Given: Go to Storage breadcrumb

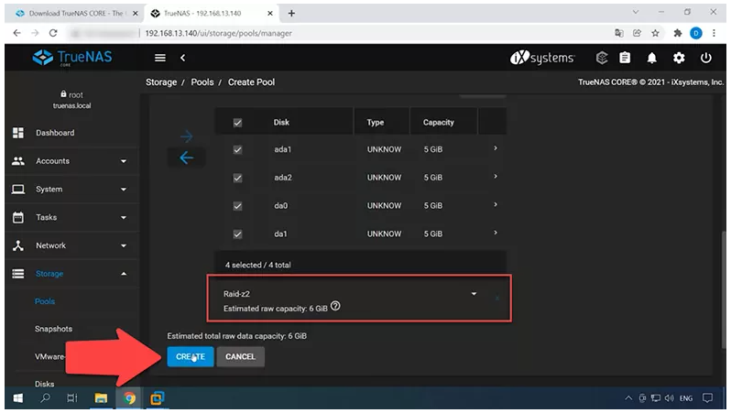Looking at the screenshot, I should click(161, 82).
